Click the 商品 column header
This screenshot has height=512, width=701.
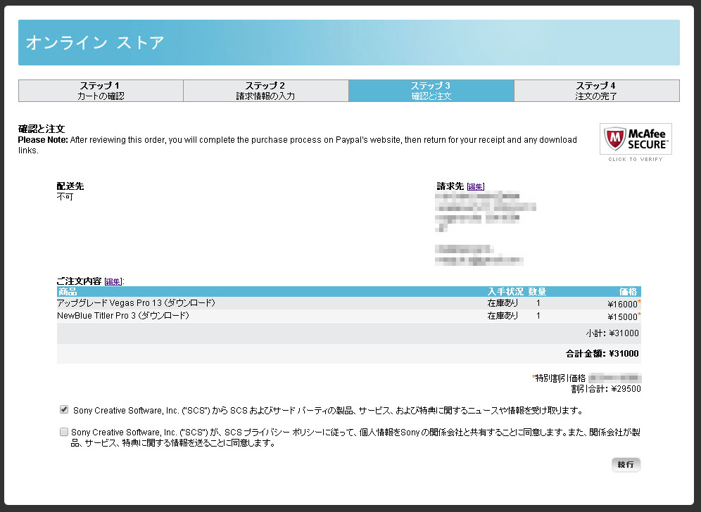pos(68,292)
